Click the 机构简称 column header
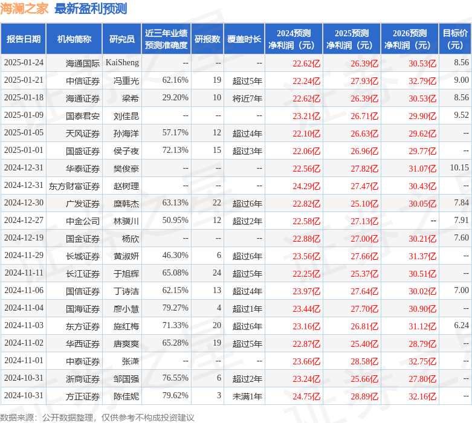The height and width of the screenshot is (423, 472). tap(74, 39)
